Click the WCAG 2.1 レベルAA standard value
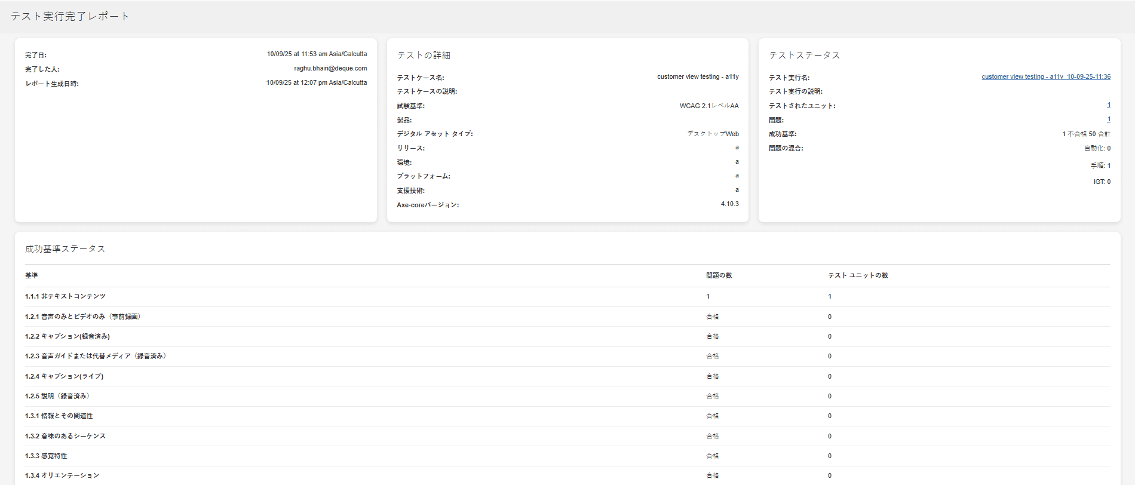This screenshot has width=1135, height=485. pos(708,106)
